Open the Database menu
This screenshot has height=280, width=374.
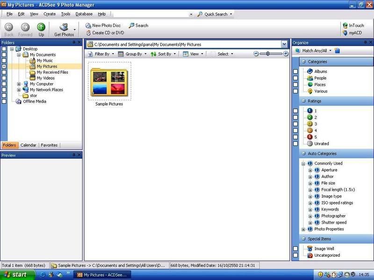click(x=84, y=14)
